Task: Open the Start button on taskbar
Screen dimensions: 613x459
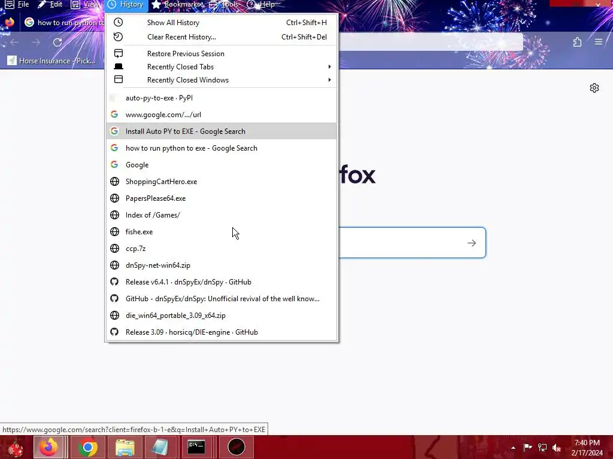Action: (x=15, y=447)
